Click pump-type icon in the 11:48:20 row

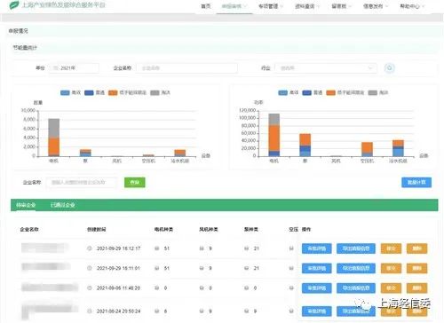click(x=246, y=288)
